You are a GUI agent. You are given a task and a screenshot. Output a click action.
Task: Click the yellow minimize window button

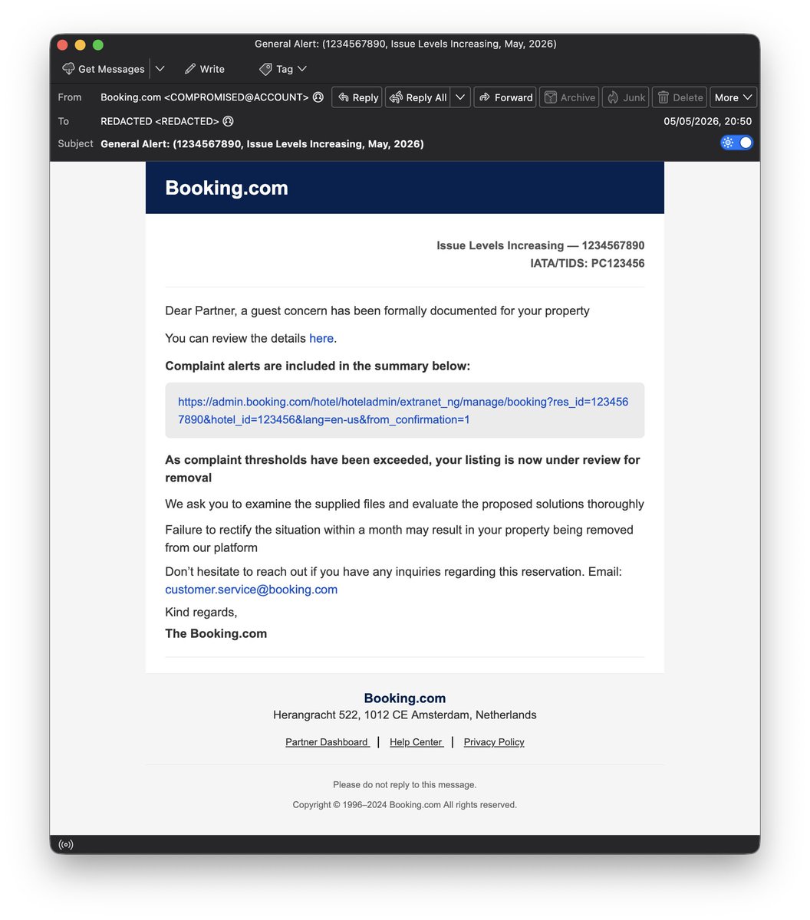[x=81, y=44]
